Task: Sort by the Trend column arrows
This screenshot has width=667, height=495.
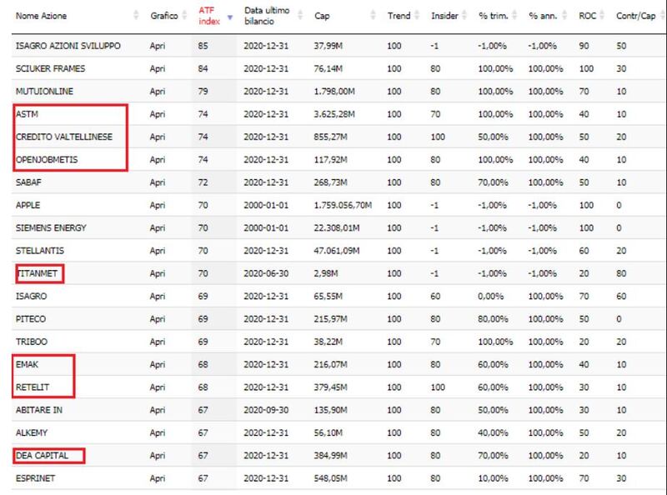Action: [x=417, y=15]
